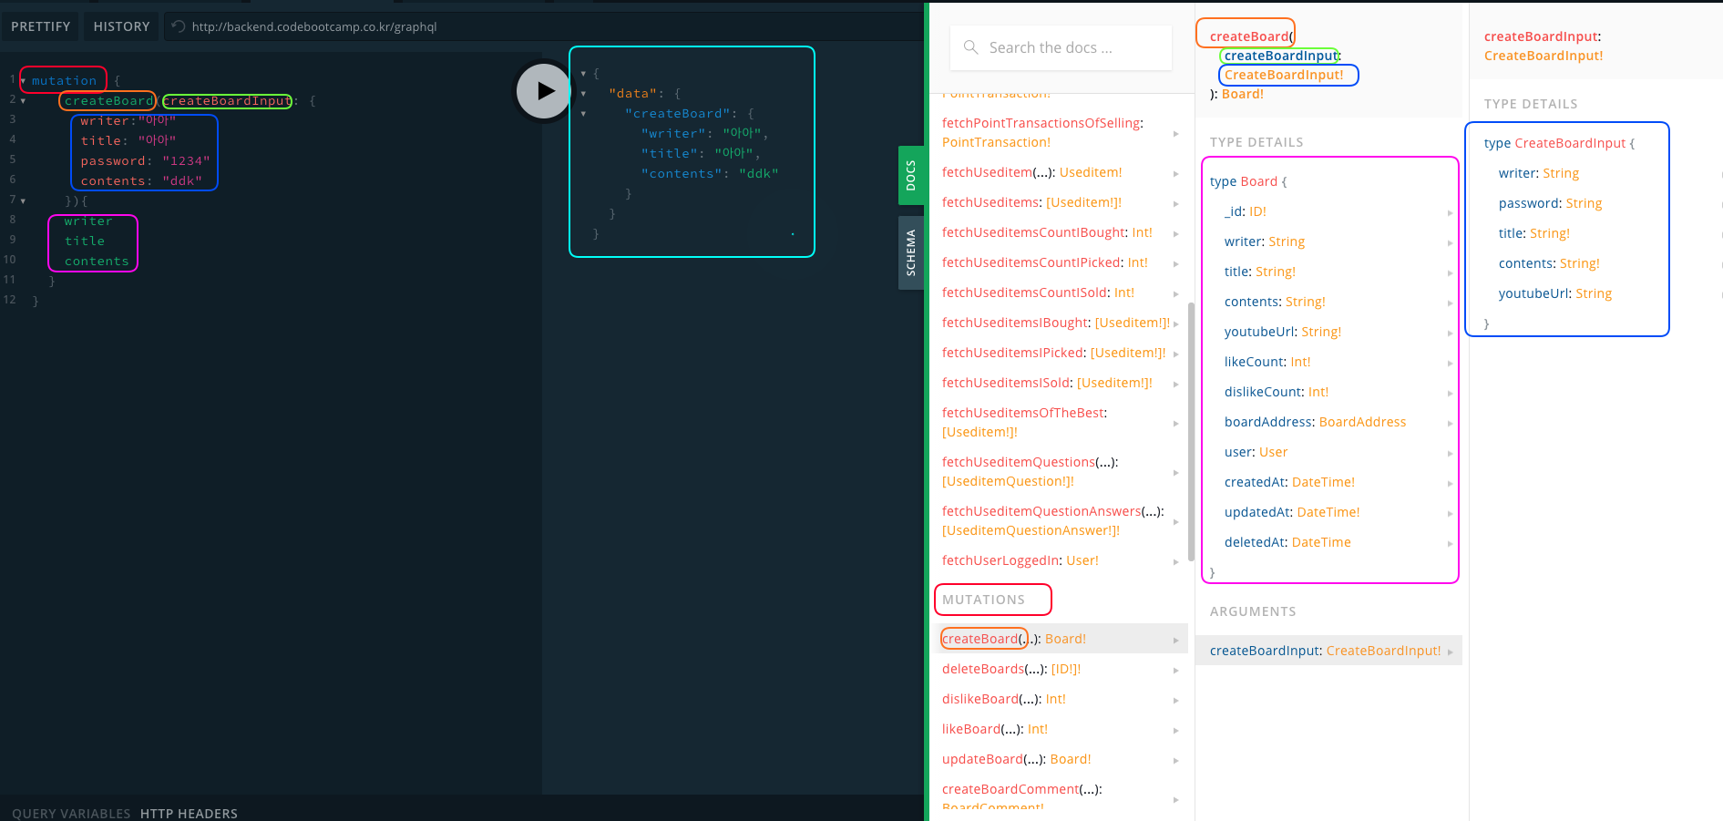This screenshot has height=821, width=1723.
Task: Click arrow icon next to likeCount field
Action: (x=1450, y=364)
